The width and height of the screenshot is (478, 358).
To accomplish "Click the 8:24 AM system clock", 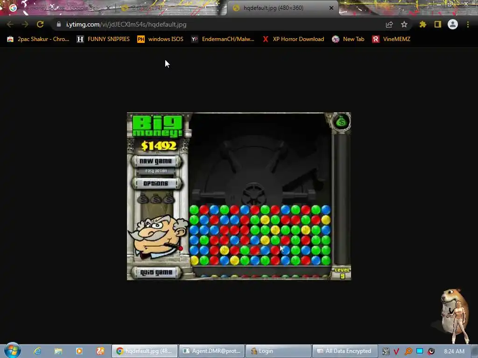I will pos(454,351).
